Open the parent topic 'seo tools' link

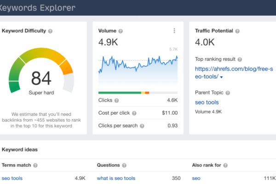tap(207, 102)
